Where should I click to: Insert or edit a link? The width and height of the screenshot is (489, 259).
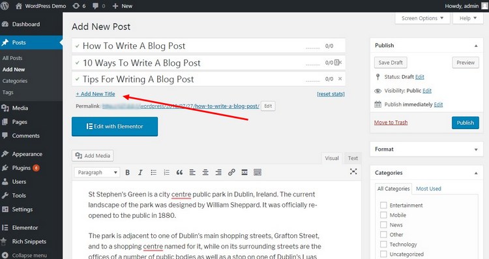coord(231,172)
